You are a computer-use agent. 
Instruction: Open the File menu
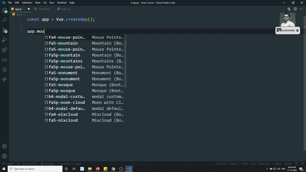click(x=10, y=3)
